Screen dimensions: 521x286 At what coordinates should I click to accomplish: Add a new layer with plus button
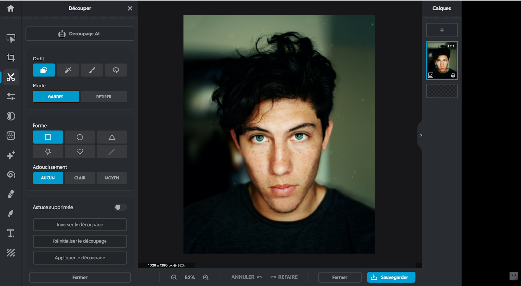pyautogui.click(x=442, y=30)
